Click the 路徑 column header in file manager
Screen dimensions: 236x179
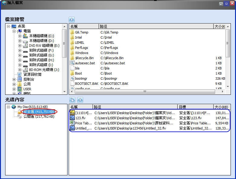pyautogui.click(x=156, y=27)
